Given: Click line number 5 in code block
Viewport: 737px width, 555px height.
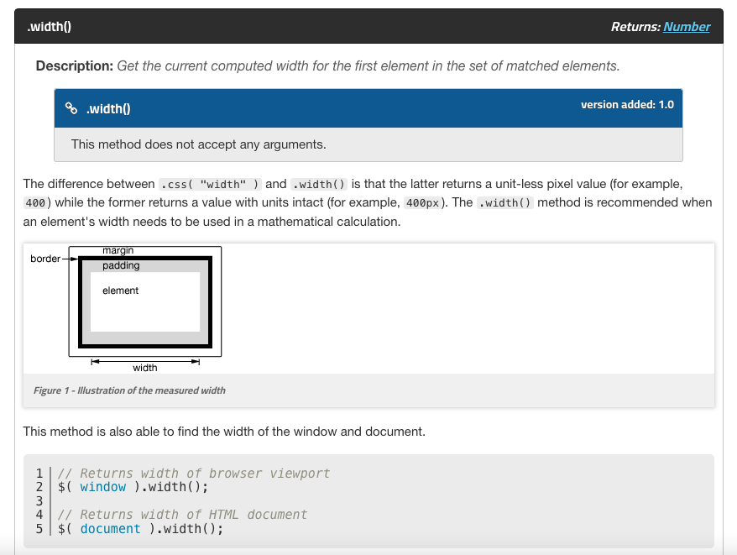Looking at the screenshot, I should tap(39, 529).
